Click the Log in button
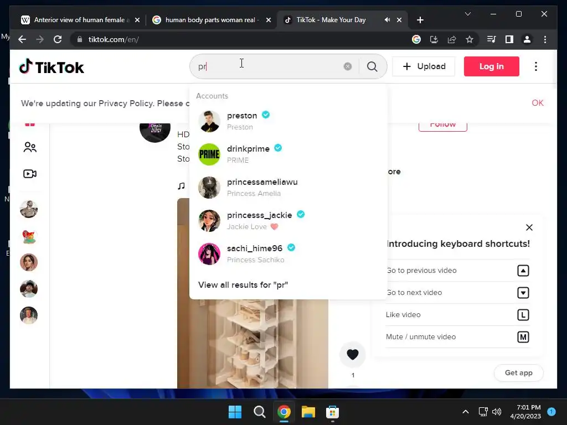567x425 pixels. coord(492,66)
